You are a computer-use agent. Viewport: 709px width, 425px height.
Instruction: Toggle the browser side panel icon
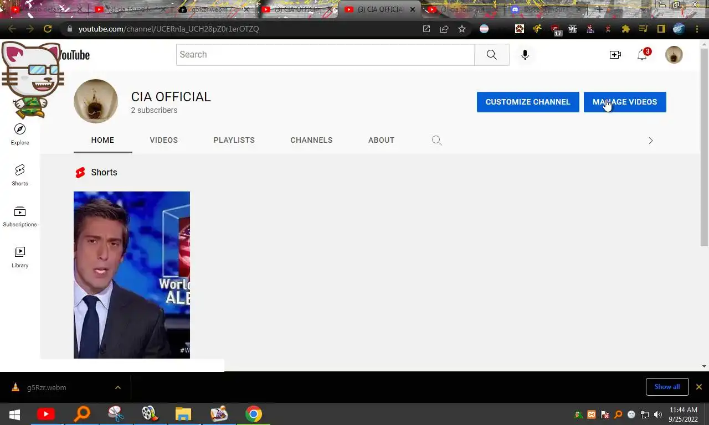pyautogui.click(x=661, y=29)
